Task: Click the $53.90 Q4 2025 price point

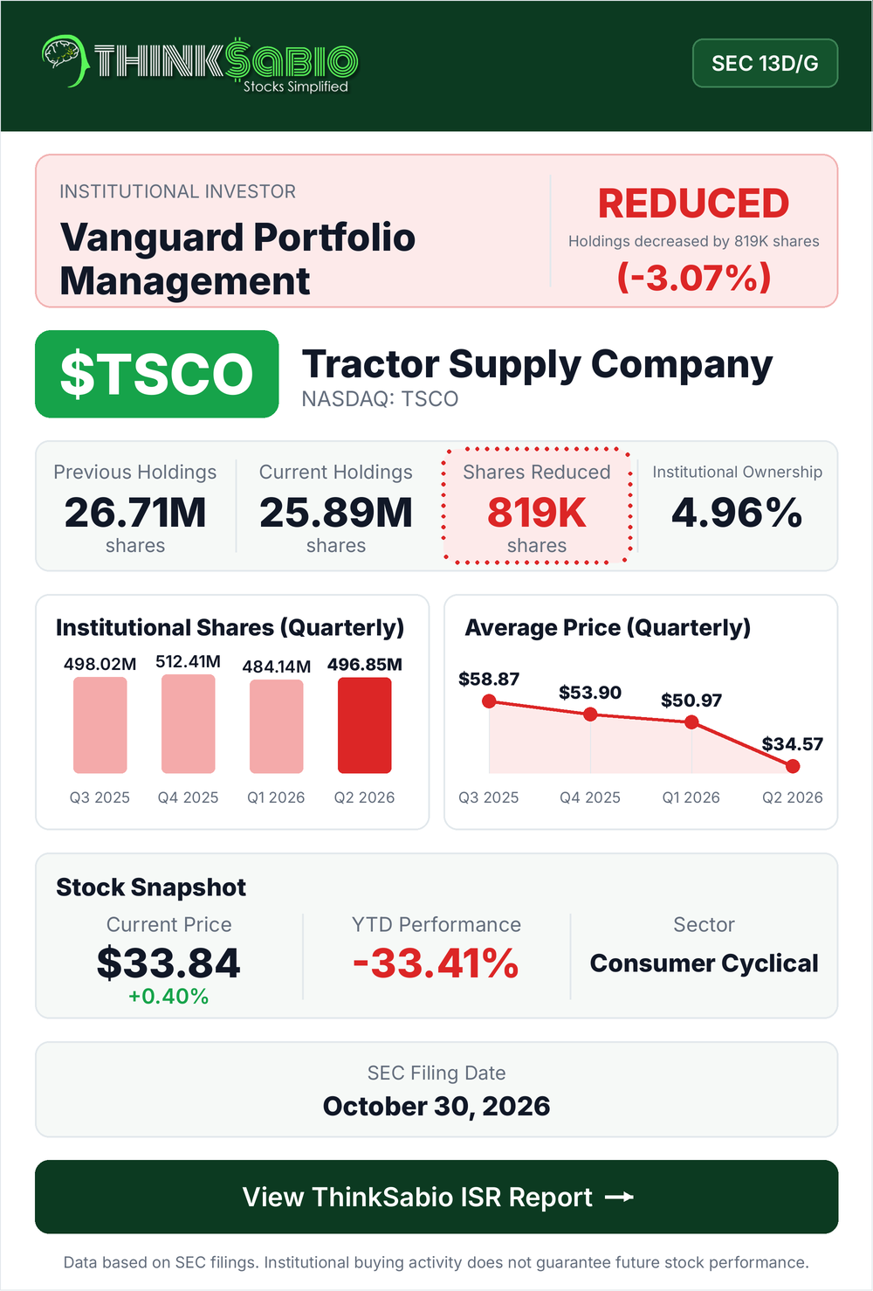Action: pos(590,715)
